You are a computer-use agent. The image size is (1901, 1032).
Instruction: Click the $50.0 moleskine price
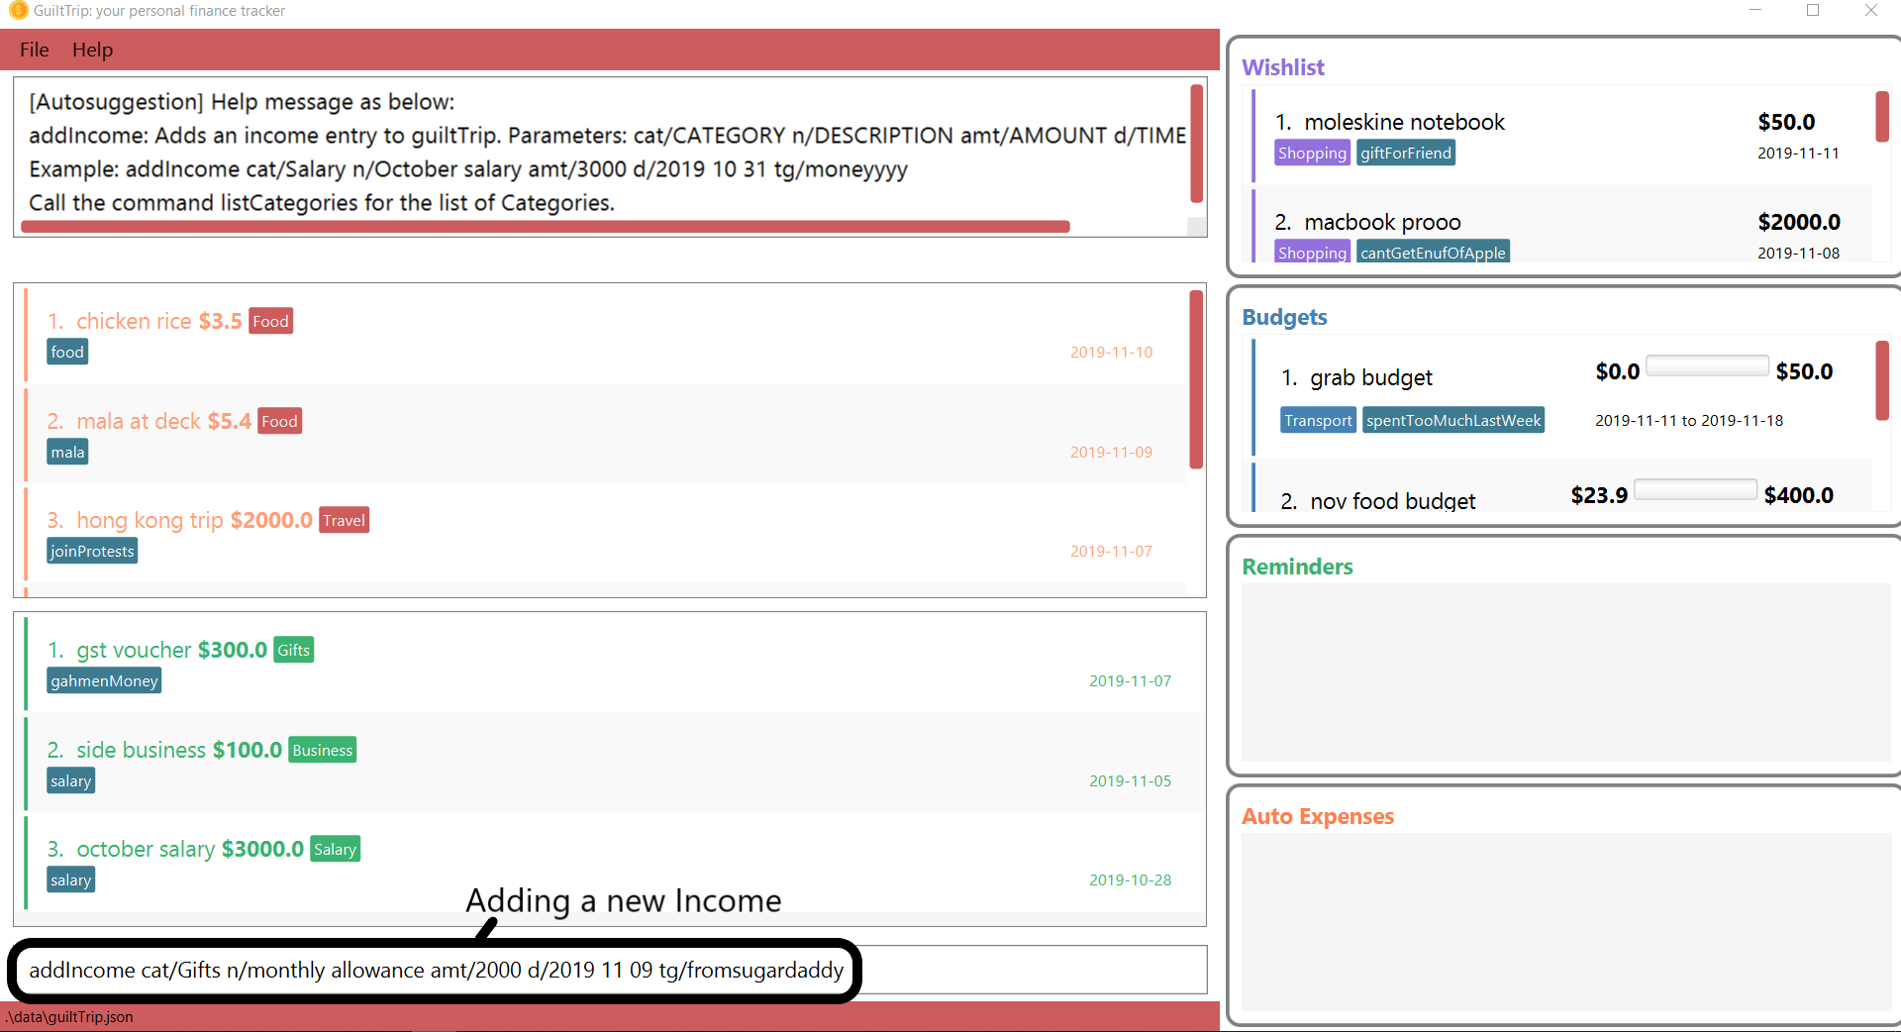1786,122
